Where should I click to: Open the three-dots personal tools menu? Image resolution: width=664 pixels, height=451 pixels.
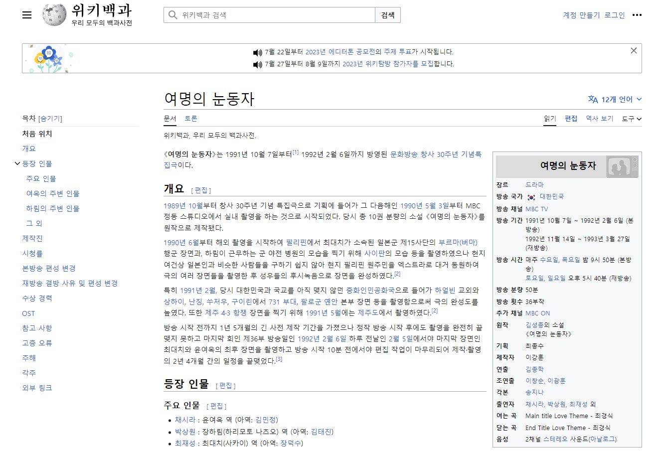[637, 15]
